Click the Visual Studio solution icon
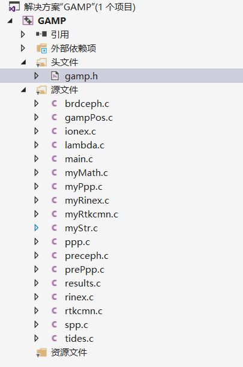Image resolution: width=243 pixels, height=367 pixels. [x=14, y=7]
